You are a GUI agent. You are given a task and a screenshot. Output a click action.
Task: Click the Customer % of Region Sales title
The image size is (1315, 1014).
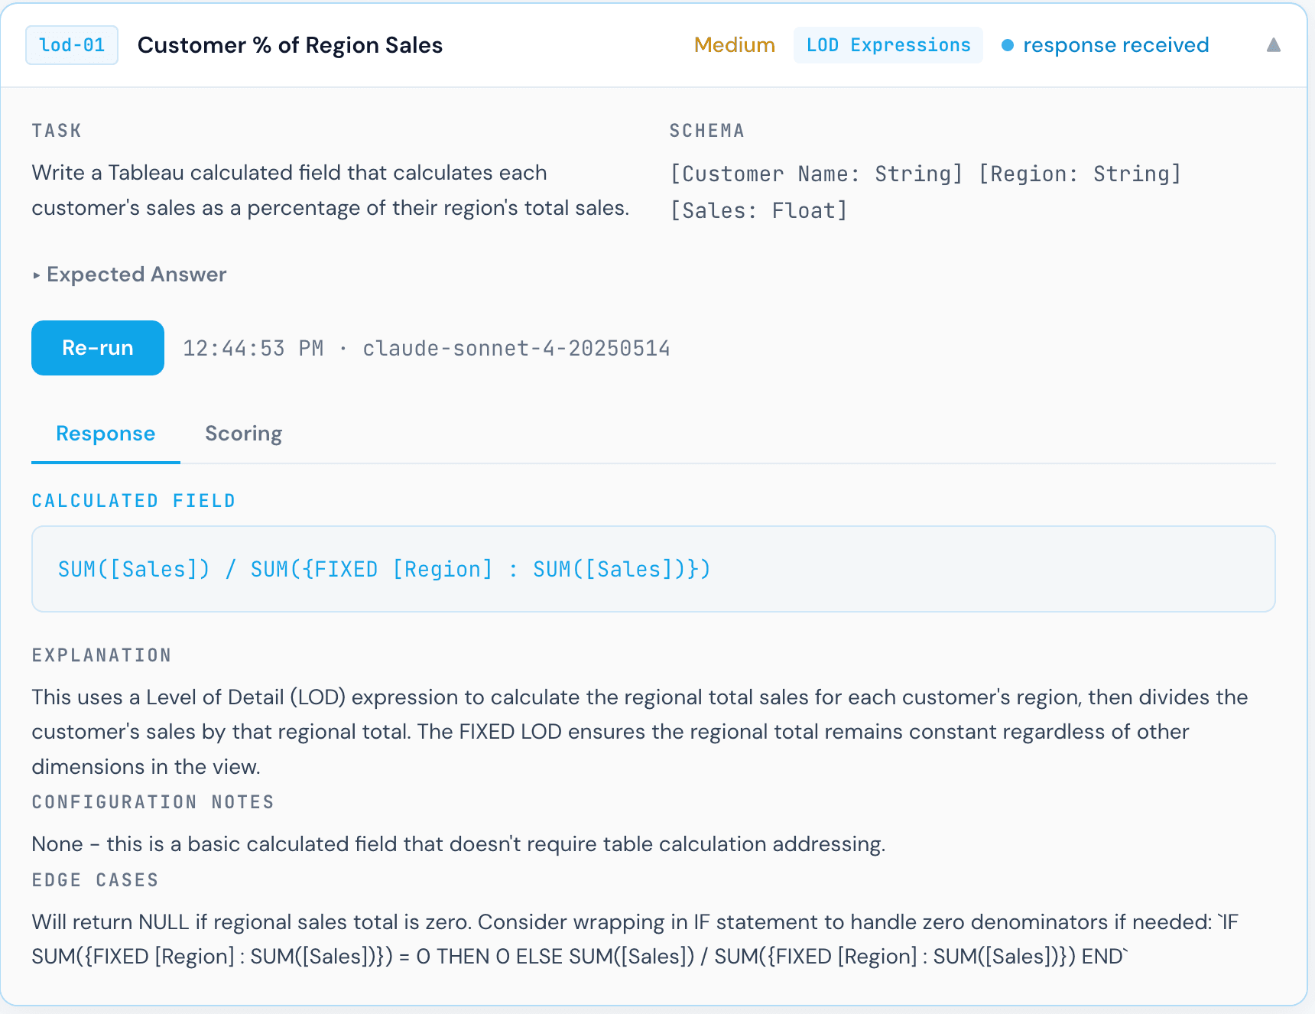click(290, 45)
